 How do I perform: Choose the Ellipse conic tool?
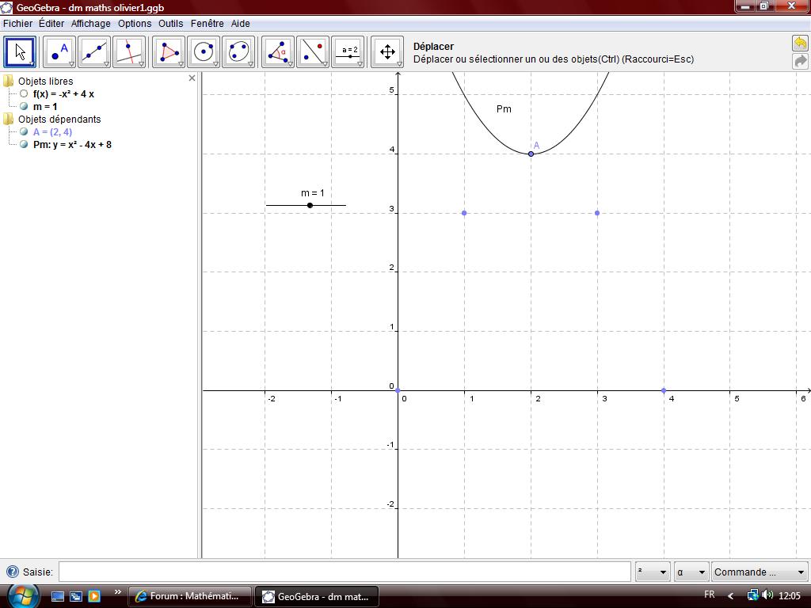(238, 52)
